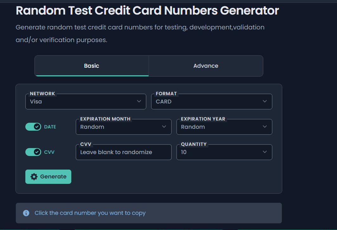Click the 'Click the card number' info banner
The image size is (337, 230).
click(149, 213)
